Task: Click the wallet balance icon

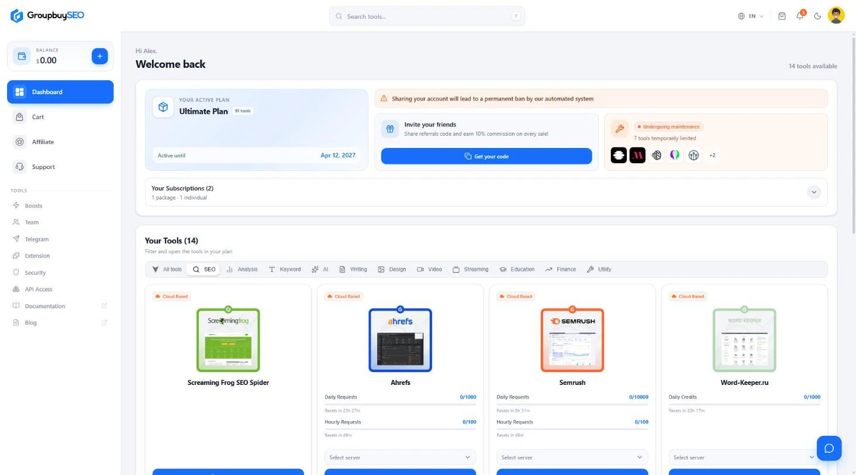Action: click(22, 56)
